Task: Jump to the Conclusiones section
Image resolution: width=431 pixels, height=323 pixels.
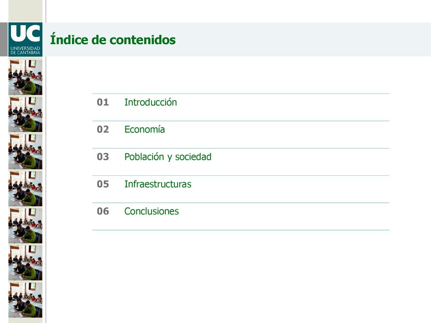Action: pyautogui.click(x=152, y=211)
